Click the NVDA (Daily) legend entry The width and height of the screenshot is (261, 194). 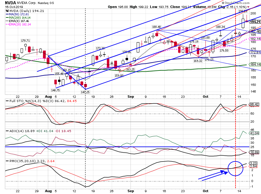coord(25,11)
